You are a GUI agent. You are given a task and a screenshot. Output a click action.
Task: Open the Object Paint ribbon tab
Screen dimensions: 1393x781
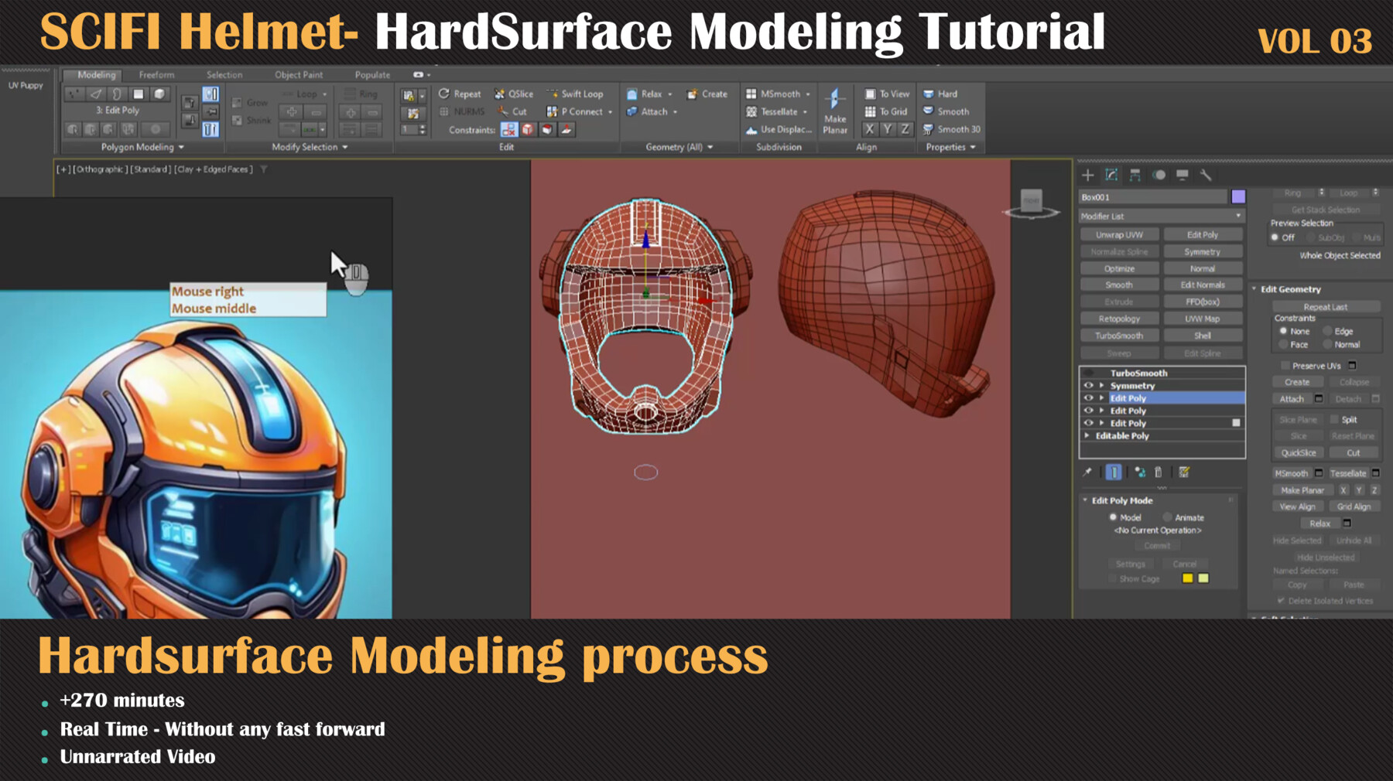(298, 74)
